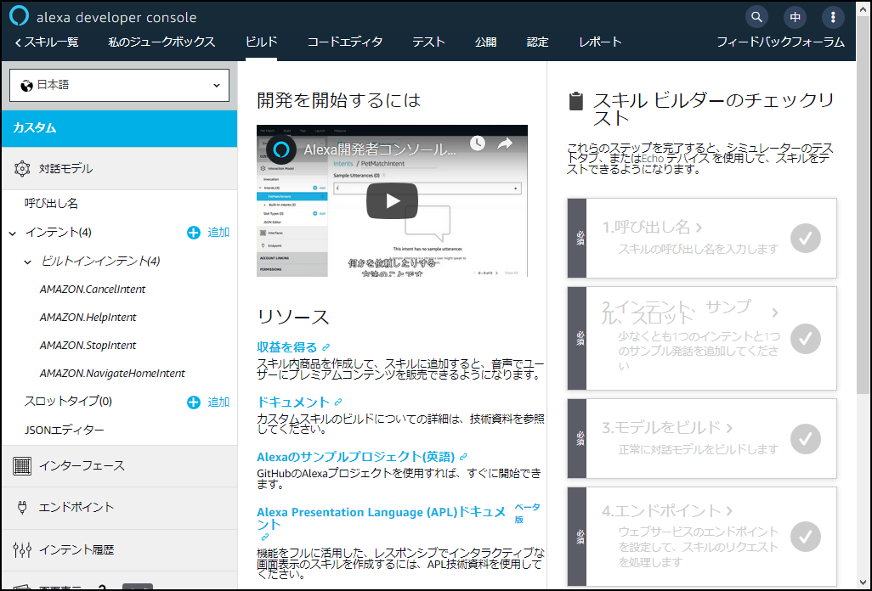The image size is (872, 591).
Task: Expand the 4.エンドポイント checklist arrow
Action: pyautogui.click(x=729, y=510)
